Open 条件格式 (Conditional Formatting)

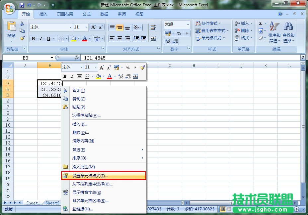click(209, 23)
